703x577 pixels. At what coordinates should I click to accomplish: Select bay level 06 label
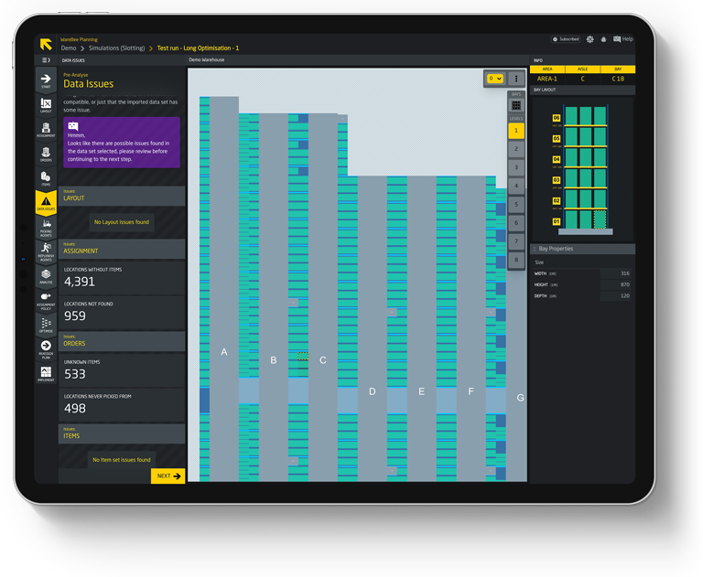point(557,118)
